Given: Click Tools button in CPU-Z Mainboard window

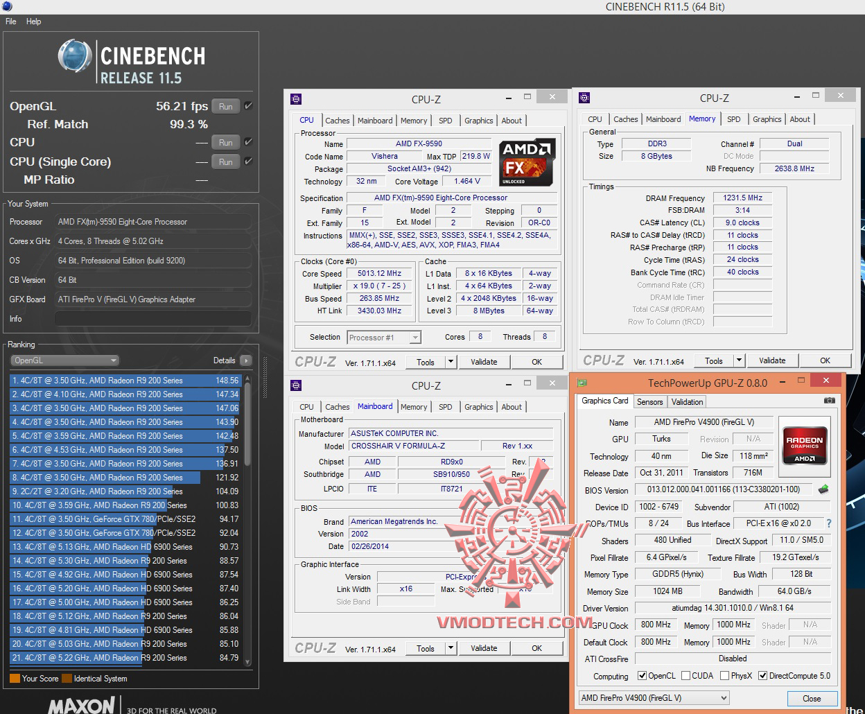Looking at the screenshot, I should click(x=426, y=648).
